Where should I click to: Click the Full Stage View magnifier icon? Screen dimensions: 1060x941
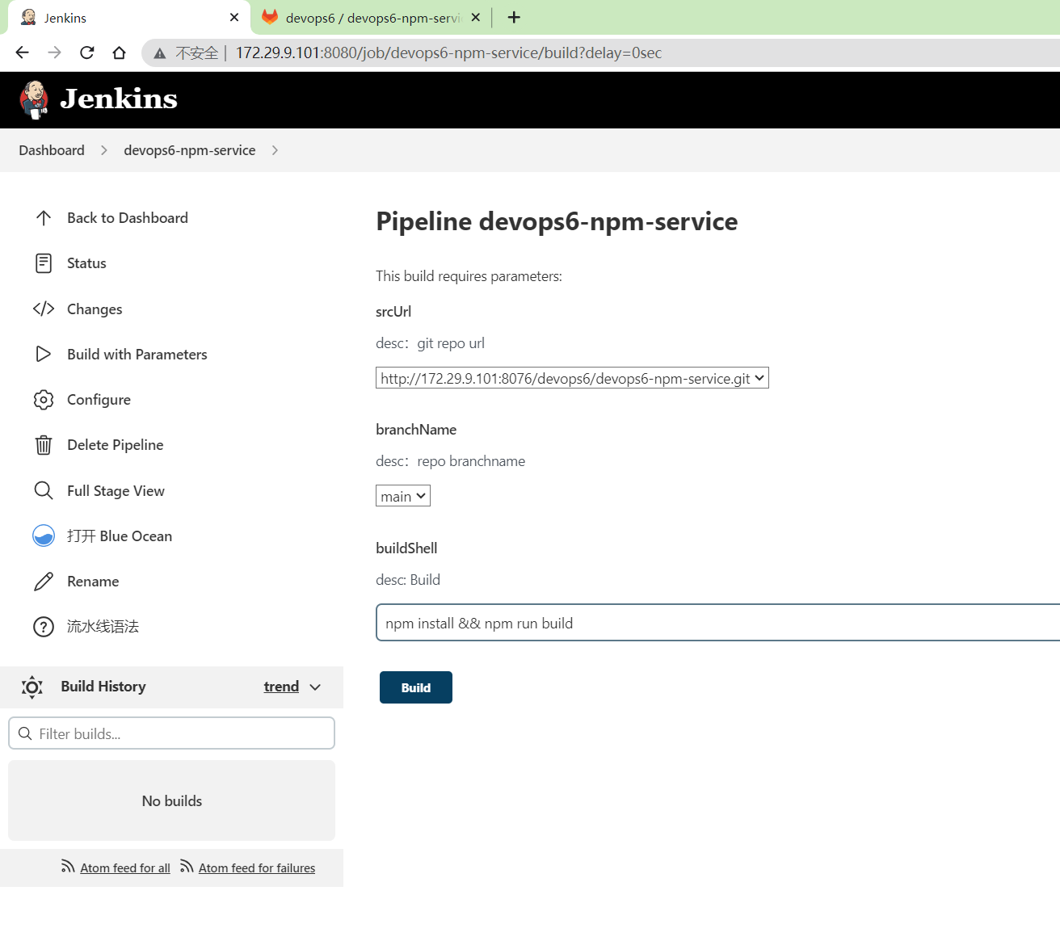click(44, 490)
